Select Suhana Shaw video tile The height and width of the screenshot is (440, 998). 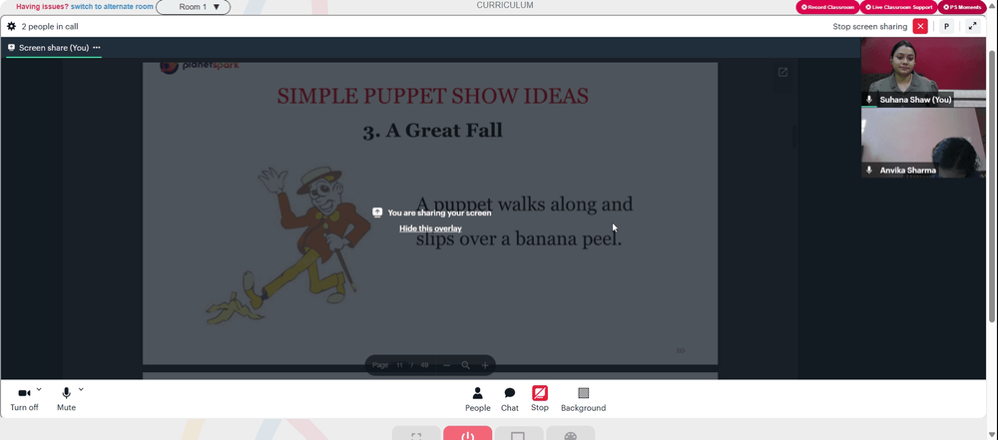coord(923,71)
